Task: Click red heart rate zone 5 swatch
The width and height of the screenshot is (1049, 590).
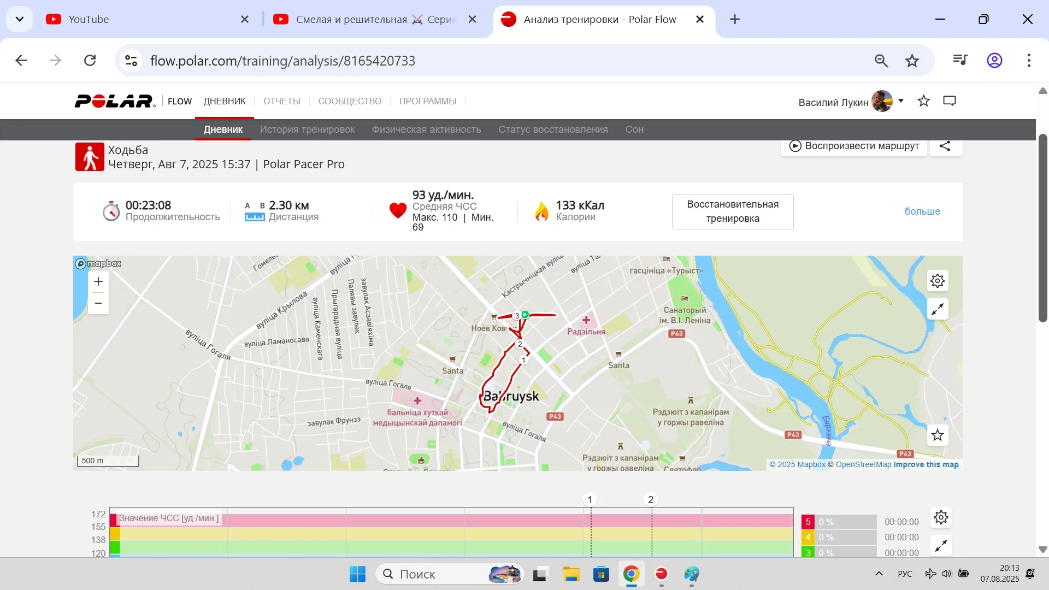Action: click(x=808, y=522)
